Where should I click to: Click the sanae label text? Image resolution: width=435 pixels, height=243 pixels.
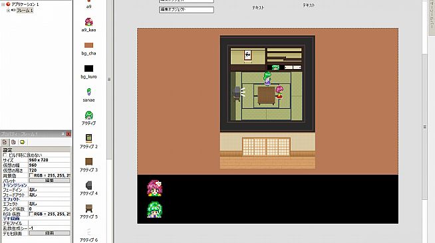88,100
